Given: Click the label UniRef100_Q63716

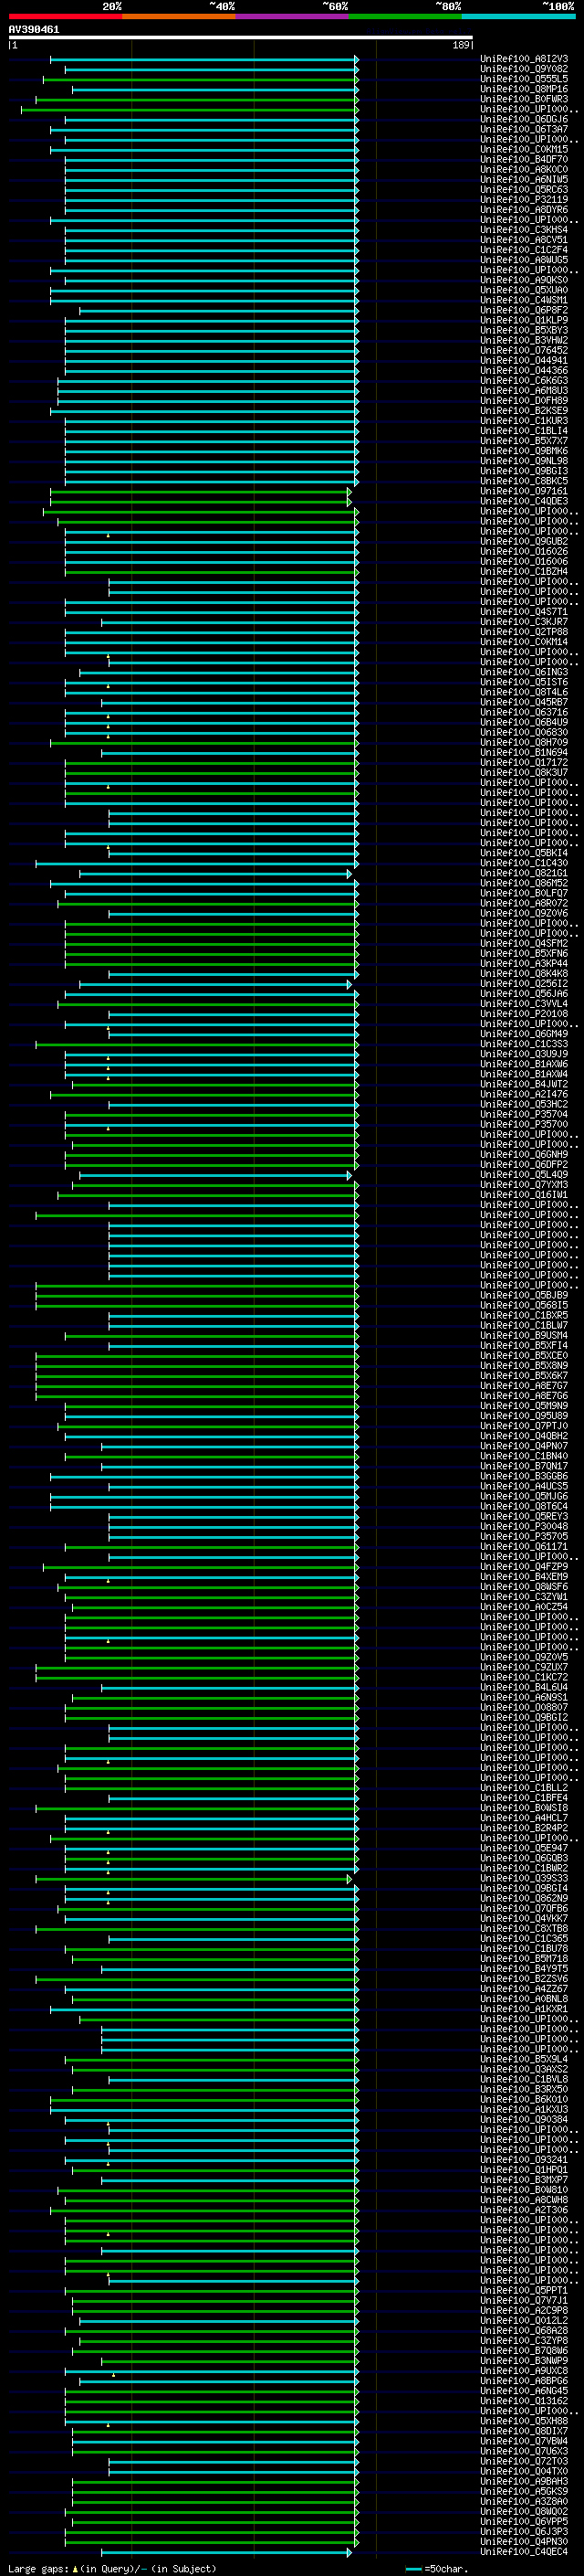Looking at the screenshot, I should click(524, 713).
